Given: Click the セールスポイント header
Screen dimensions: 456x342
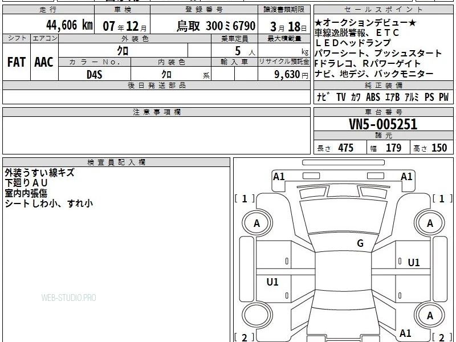Looking at the screenshot, I should tap(383, 10).
